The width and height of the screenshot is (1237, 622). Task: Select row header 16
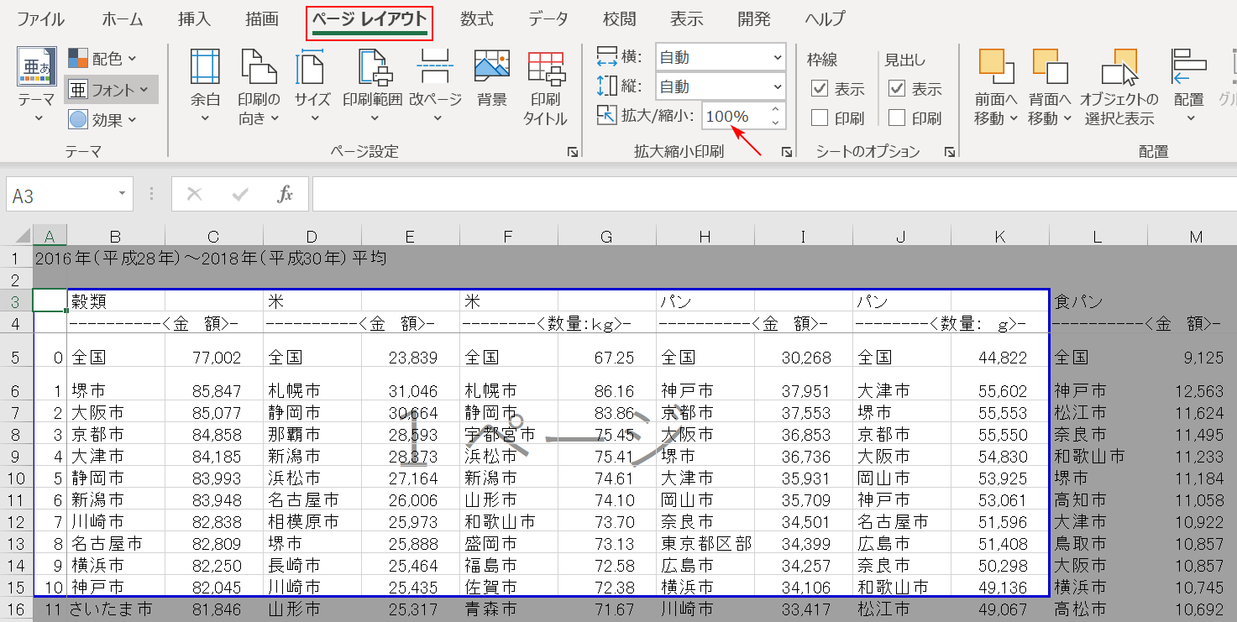coord(16,609)
